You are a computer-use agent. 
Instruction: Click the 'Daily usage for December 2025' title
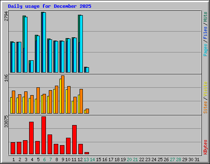[x=50, y=6]
